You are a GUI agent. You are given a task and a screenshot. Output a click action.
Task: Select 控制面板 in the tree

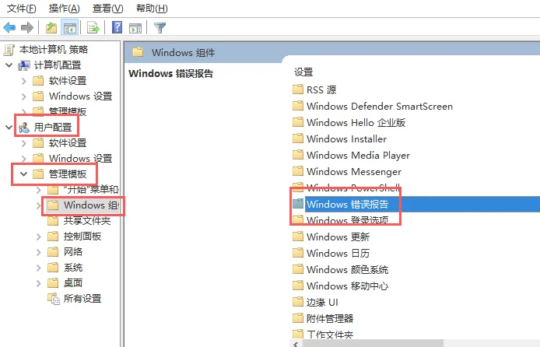(82, 237)
